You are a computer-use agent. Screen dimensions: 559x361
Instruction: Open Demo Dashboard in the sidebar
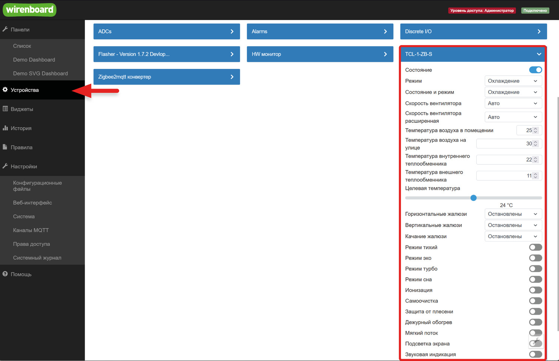34,60
